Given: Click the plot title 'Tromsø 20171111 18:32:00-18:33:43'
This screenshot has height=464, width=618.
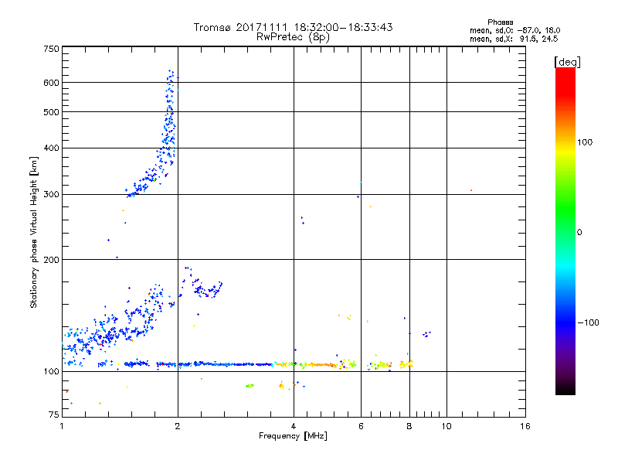Looking at the screenshot, I should tap(293, 27).
